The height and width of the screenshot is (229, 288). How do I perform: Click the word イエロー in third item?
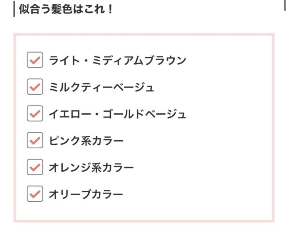tap(70, 114)
